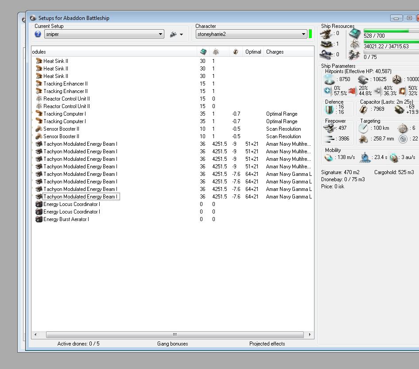Sort by the capacitor column header icon
This screenshot has height=369, width=419.
click(236, 51)
